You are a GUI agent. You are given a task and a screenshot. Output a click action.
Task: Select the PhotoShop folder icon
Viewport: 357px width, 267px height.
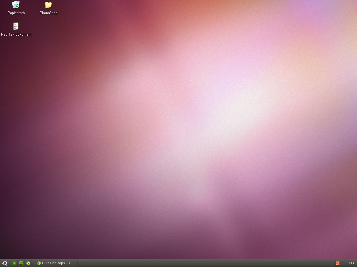(48, 5)
